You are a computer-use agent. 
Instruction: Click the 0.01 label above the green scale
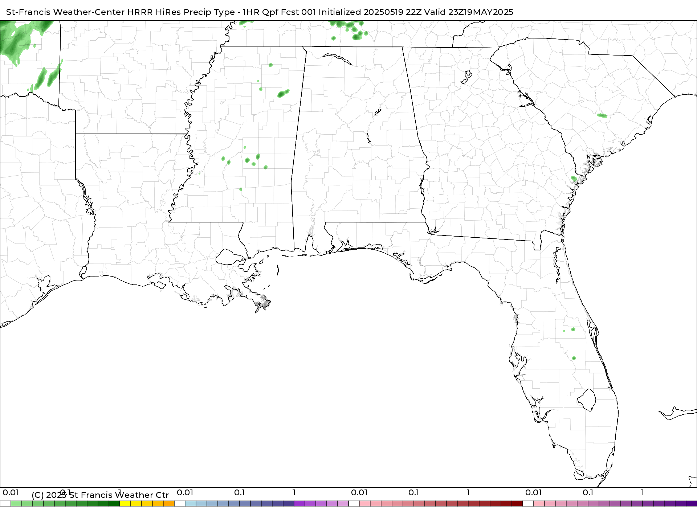coord(11,493)
